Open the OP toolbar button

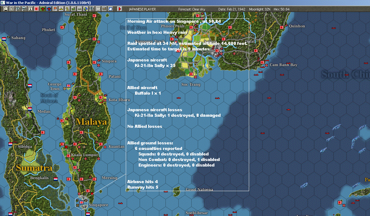[x=98, y=9]
